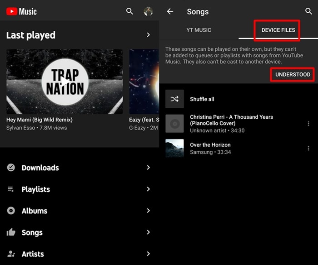
Task: Click the Over the Horizon album art
Action: coord(174,148)
